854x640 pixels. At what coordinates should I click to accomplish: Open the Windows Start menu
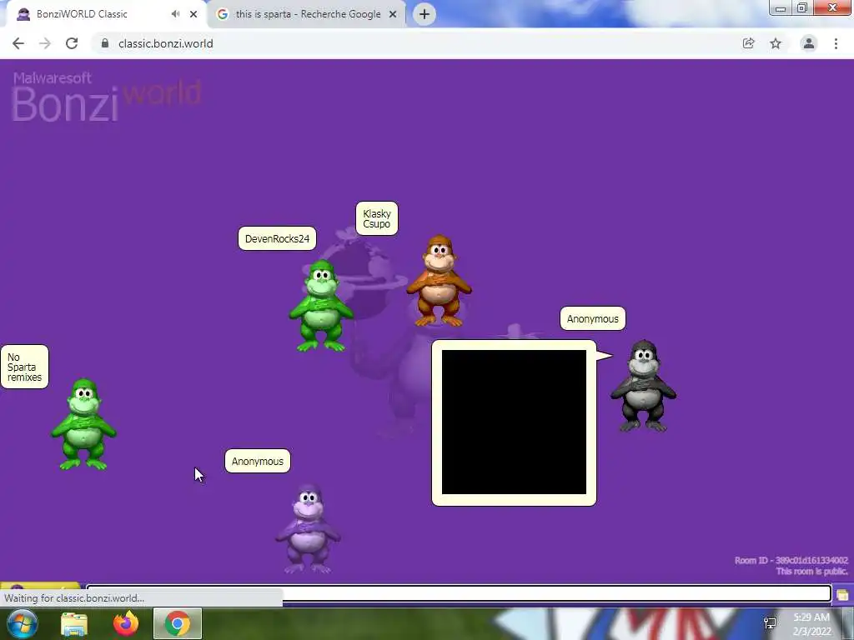pos(22,623)
